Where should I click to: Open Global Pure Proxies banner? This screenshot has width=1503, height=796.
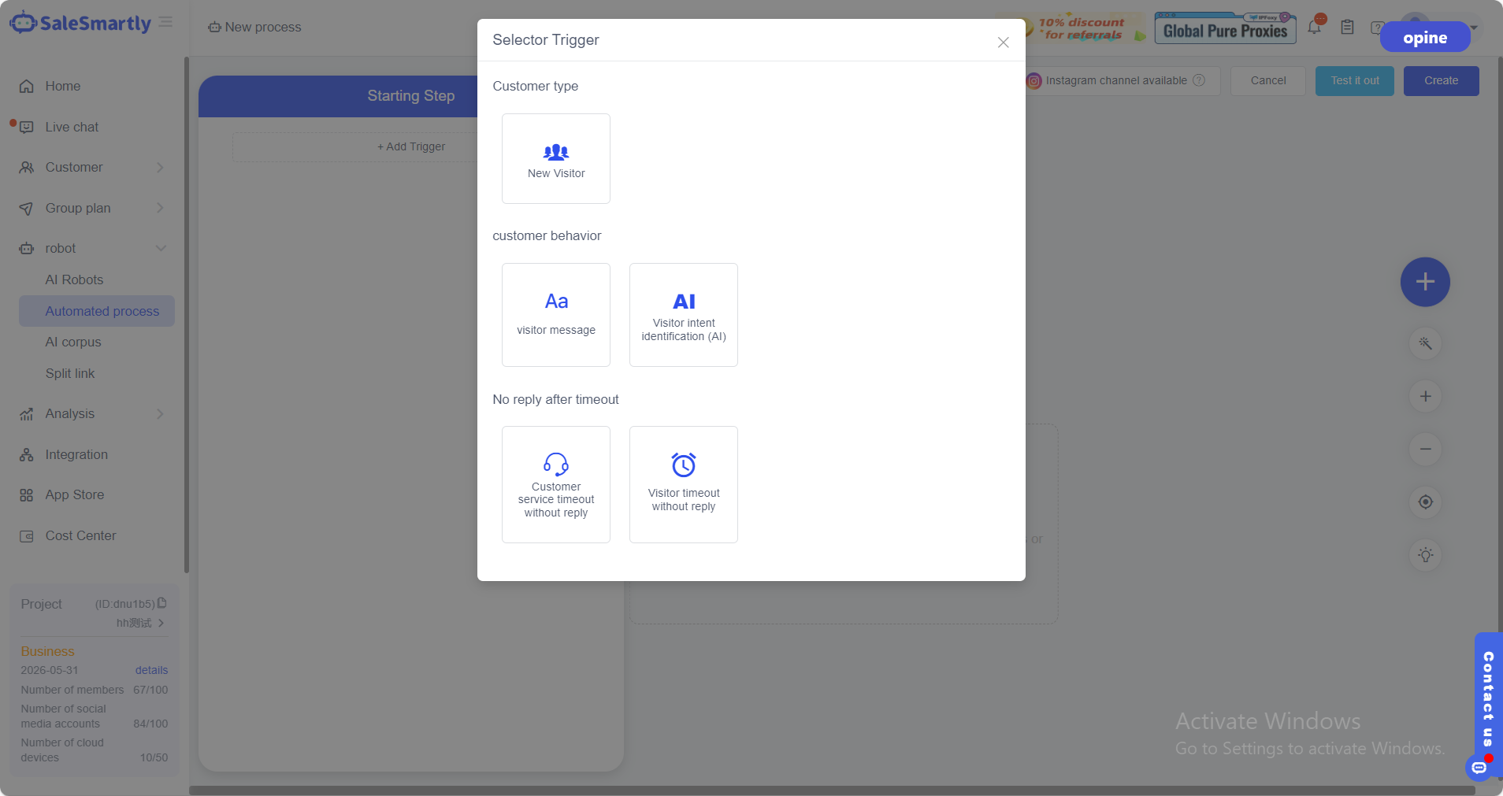[1225, 28]
